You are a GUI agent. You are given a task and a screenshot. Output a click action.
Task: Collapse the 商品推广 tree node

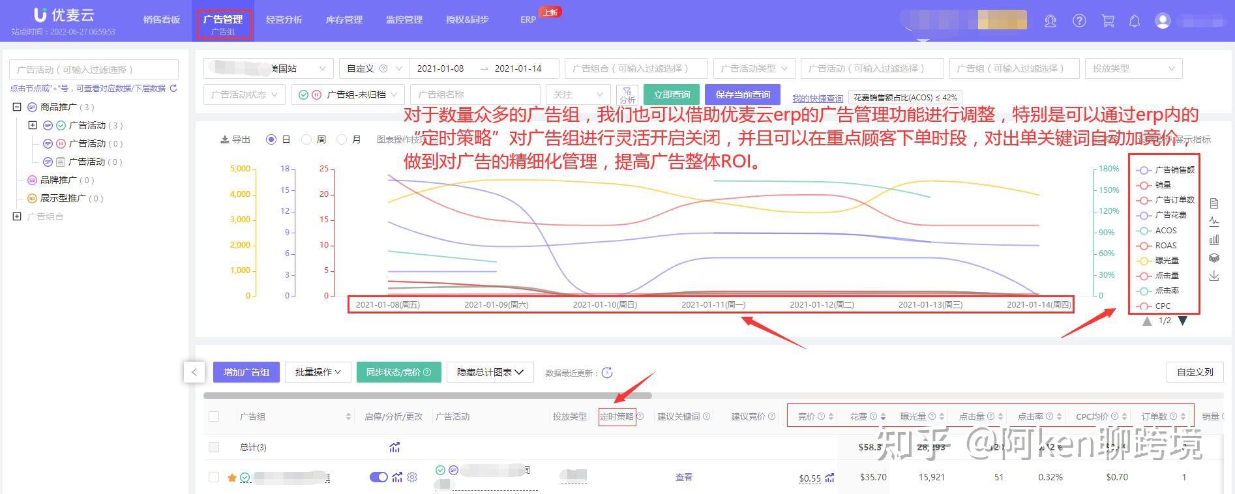(x=17, y=107)
